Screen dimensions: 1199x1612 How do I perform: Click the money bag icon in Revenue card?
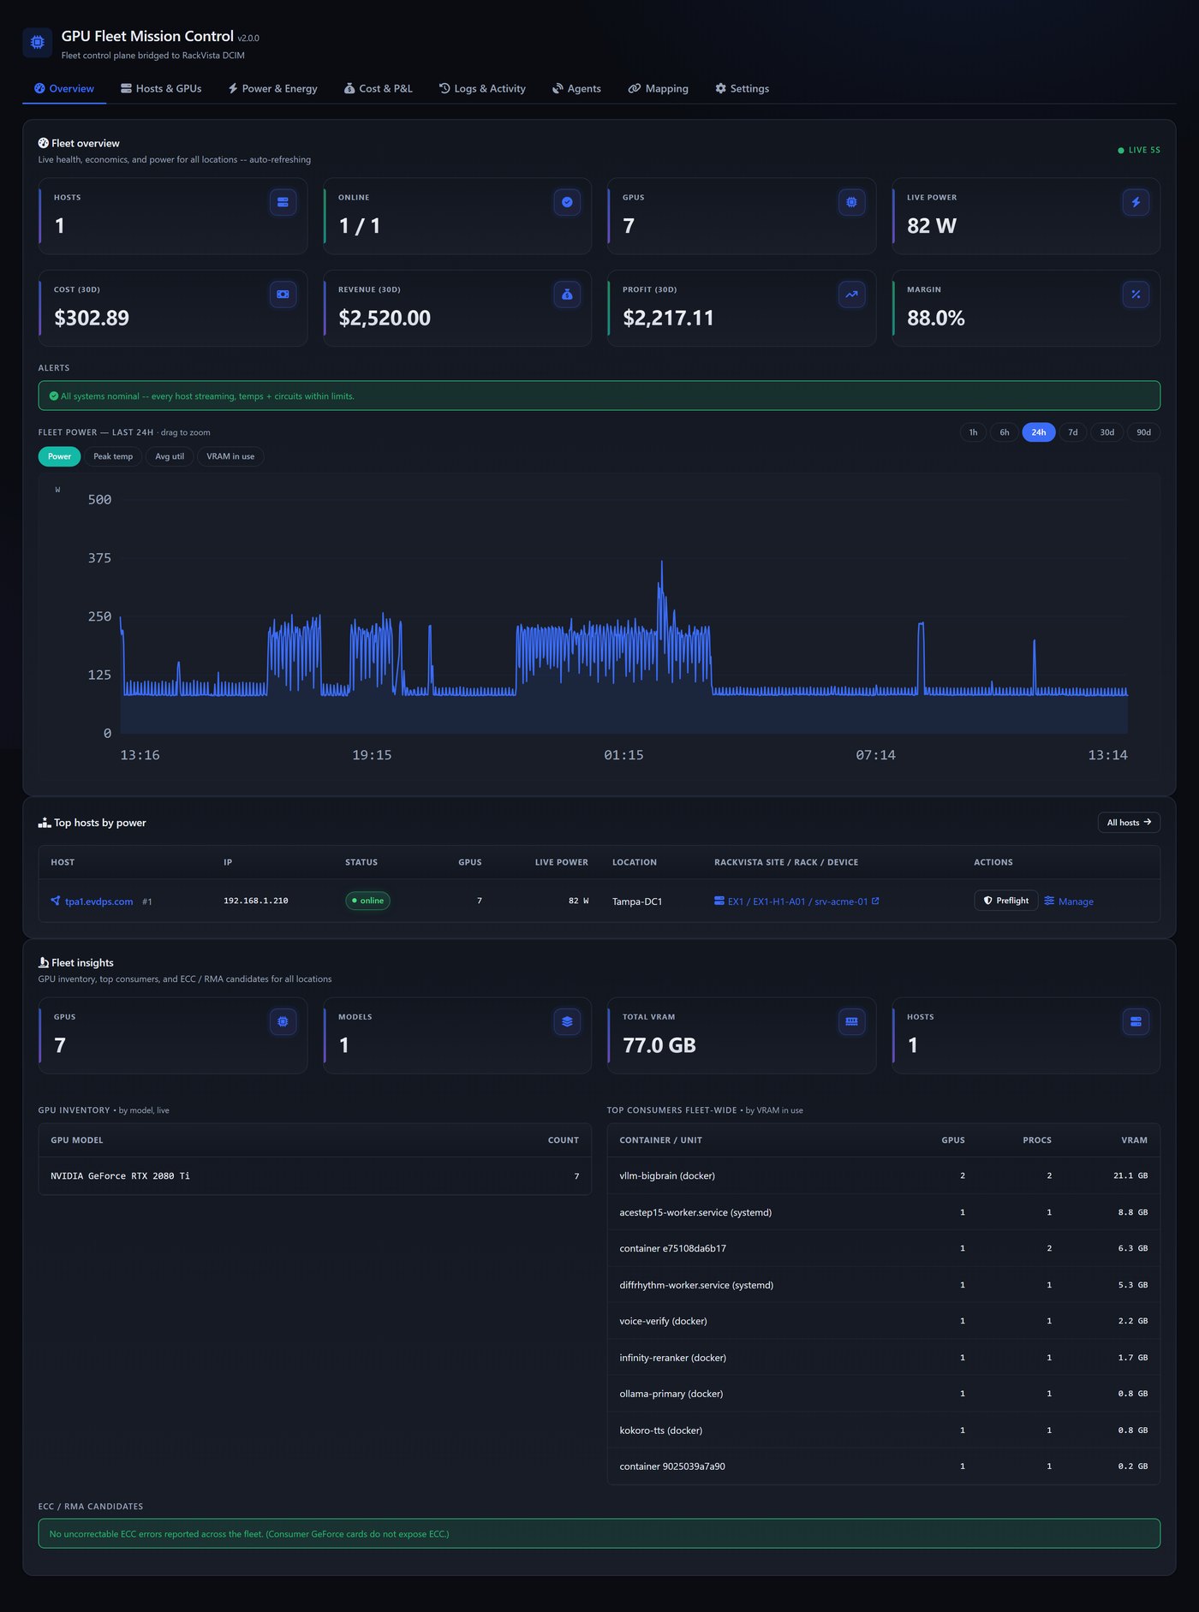(567, 294)
